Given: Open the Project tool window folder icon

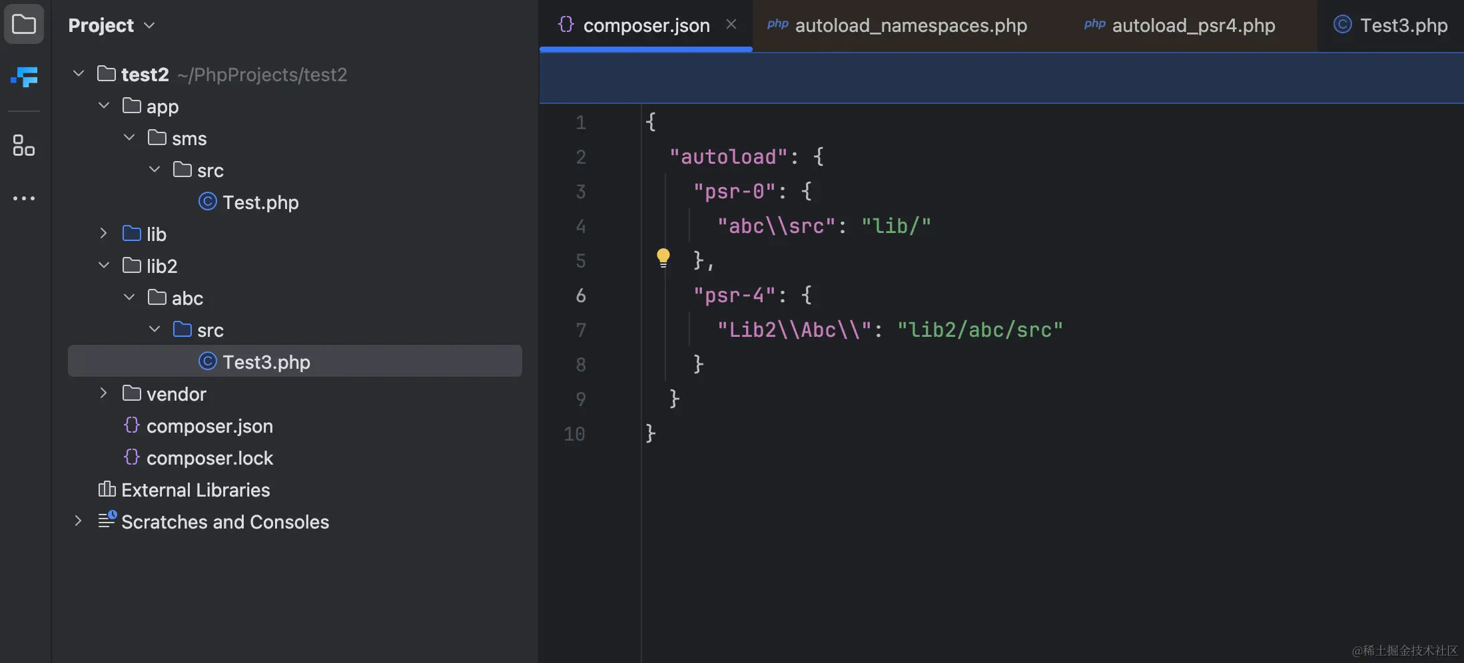Looking at the screenshot, I should 24,24.
